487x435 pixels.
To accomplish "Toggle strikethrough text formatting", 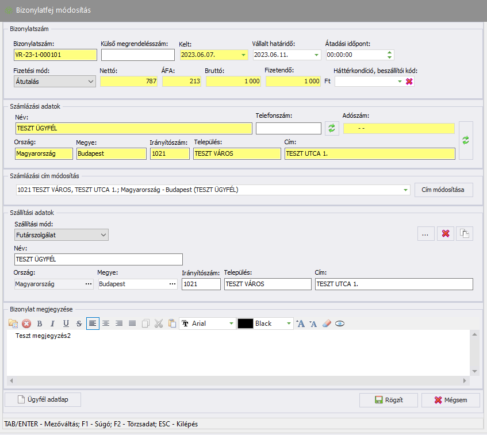I will click(79, 324).
